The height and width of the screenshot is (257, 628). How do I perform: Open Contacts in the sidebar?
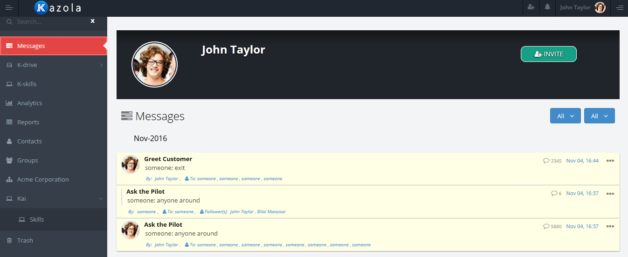click(54, 141)
